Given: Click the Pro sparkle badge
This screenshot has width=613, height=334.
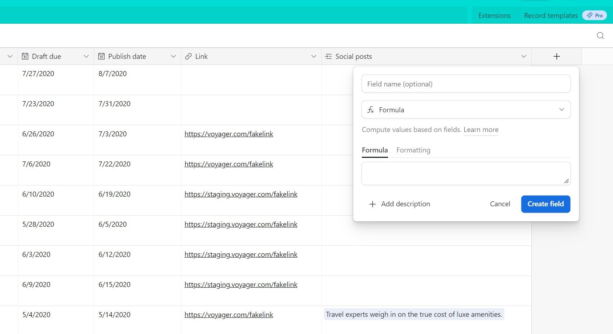Looking at the screenshot, I should (x=594, y=15).
